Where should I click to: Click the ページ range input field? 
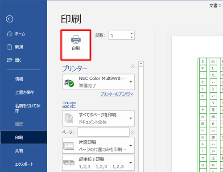pos(103,132)
